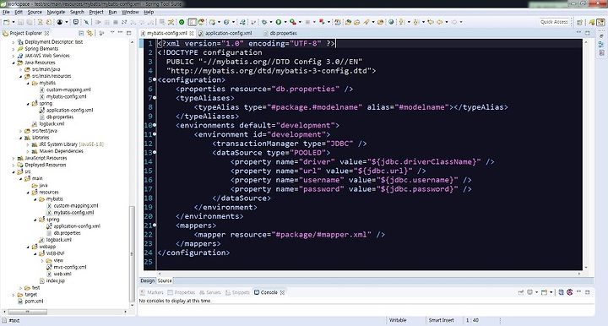Toggle fold marker on line 21 mappers
The width and height of the screenshot is (608, 326).
155,225
